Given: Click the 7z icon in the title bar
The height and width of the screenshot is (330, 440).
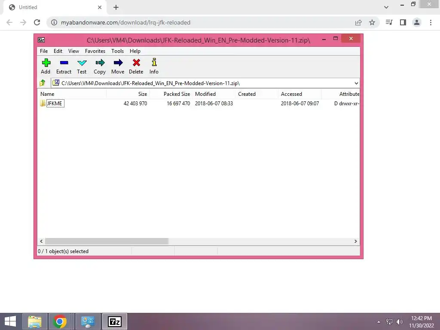Looking at the screenshot, I should [41, 40].
